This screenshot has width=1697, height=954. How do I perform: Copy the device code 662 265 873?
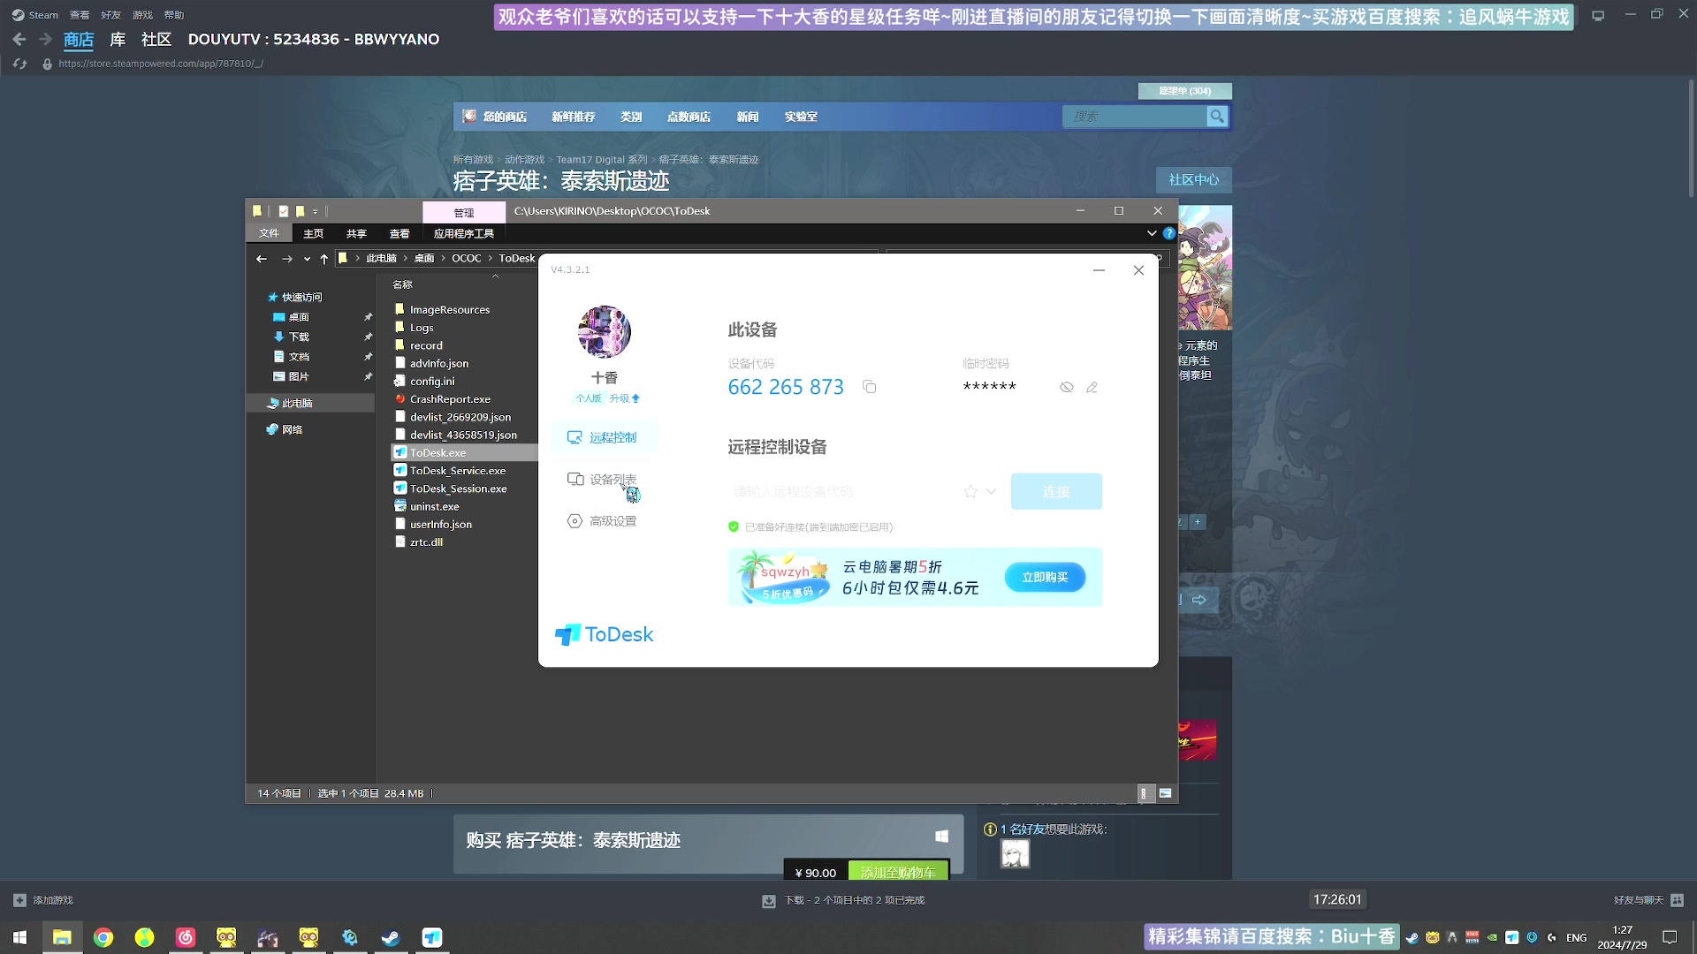click(x=870, y=387)
